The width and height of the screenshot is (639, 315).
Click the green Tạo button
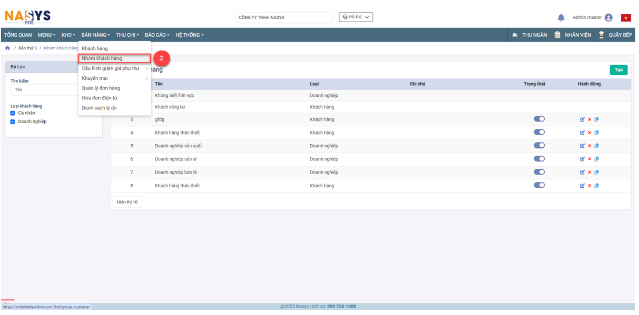(x=618, y=70)
